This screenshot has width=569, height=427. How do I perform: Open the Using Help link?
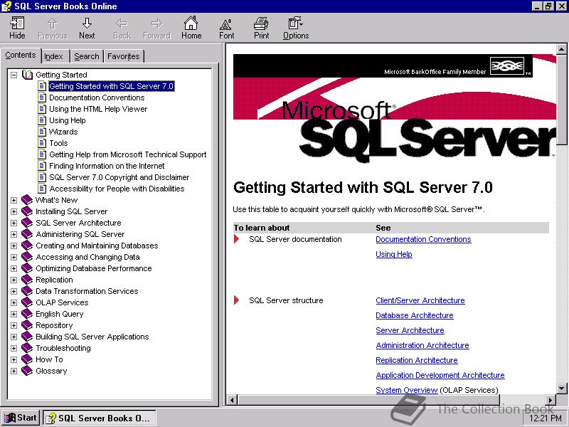pyautogui.click(x=394, y=254)
